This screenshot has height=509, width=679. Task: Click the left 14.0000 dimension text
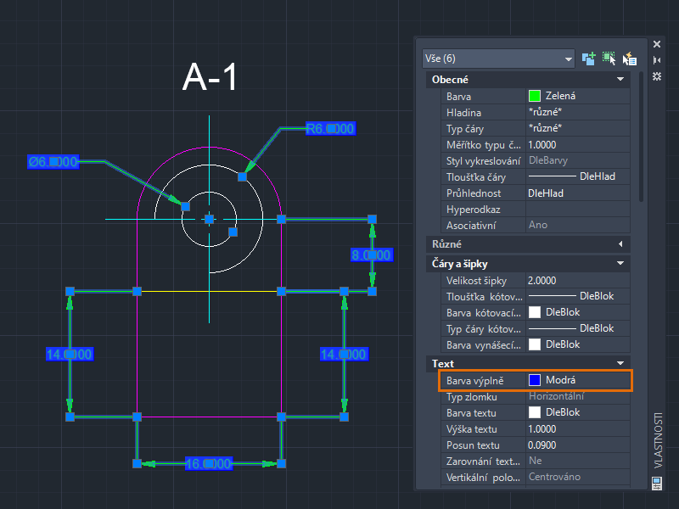pos(70,354)
